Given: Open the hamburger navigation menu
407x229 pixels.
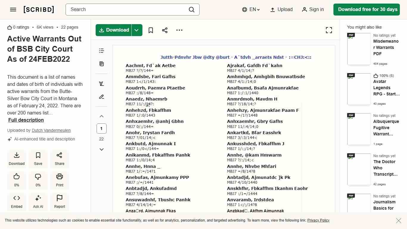Looking at the screenshot, I should tap(13, 9).
